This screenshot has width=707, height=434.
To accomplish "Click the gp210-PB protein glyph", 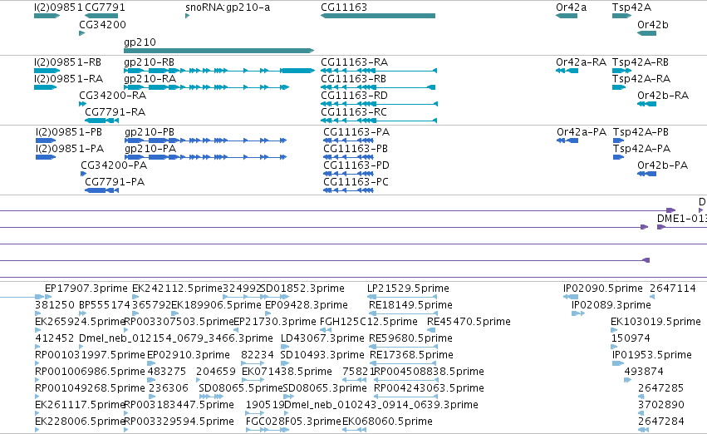I will point(205,141).
